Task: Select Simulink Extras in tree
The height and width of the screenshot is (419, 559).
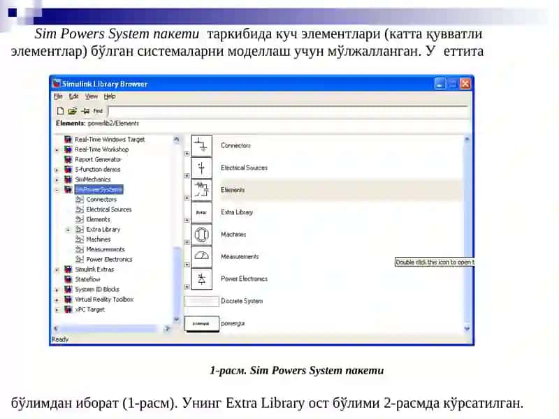Action: pos(94,270)
